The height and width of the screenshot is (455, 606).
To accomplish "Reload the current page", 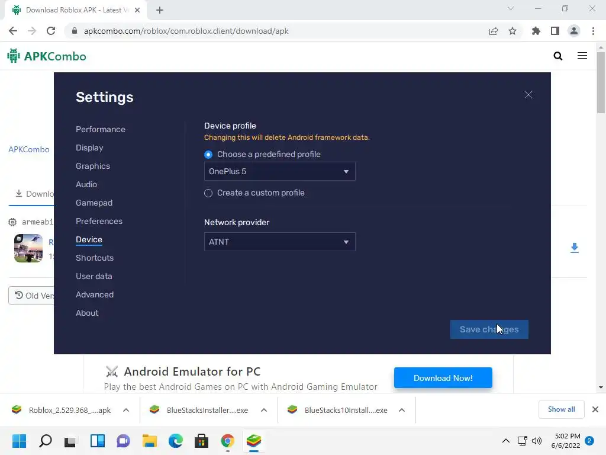I will [51, 31].
